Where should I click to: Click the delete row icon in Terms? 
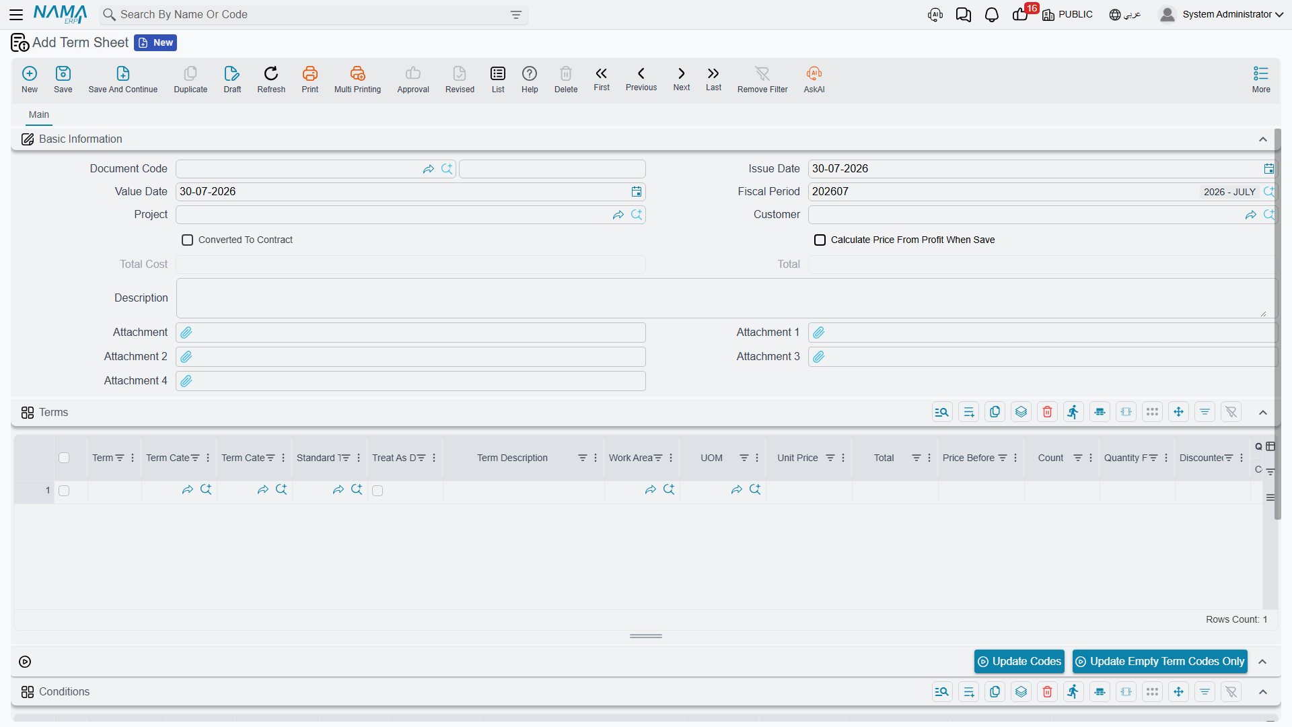1048,412
